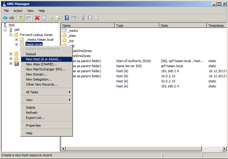Select Delete in context menu

coord(46,108)
